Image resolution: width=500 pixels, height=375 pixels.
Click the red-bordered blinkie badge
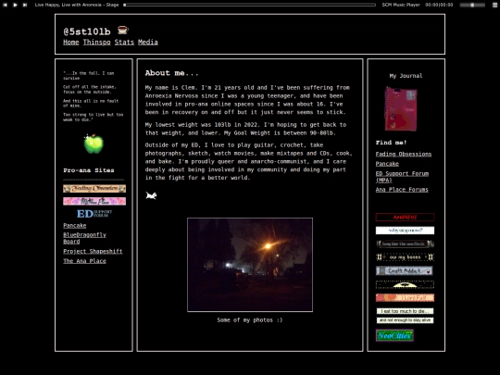(x=405, y=218)
